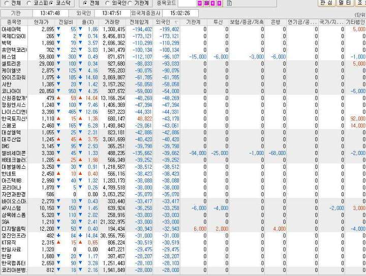The width and height of the screenshot is (366, 276).
Task: Click the 관심 button
Action: tap(326, 3)
